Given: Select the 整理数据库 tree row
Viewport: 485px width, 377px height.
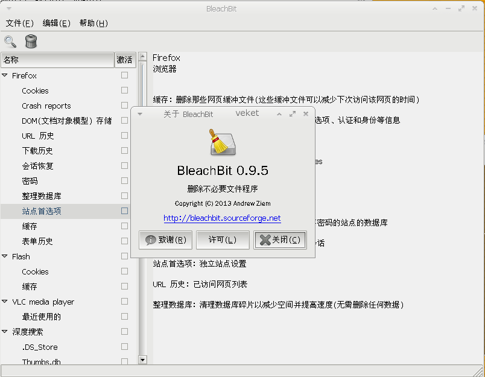Looking at the screenshot, I should [65, 196].
